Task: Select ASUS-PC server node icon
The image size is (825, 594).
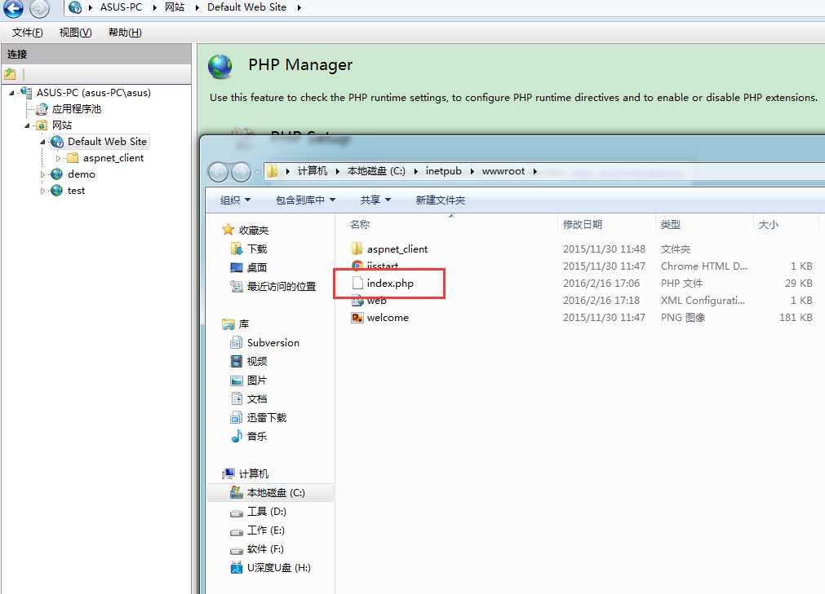Action: point(26,92)
